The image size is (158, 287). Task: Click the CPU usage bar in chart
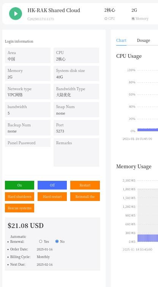[148, 130]
